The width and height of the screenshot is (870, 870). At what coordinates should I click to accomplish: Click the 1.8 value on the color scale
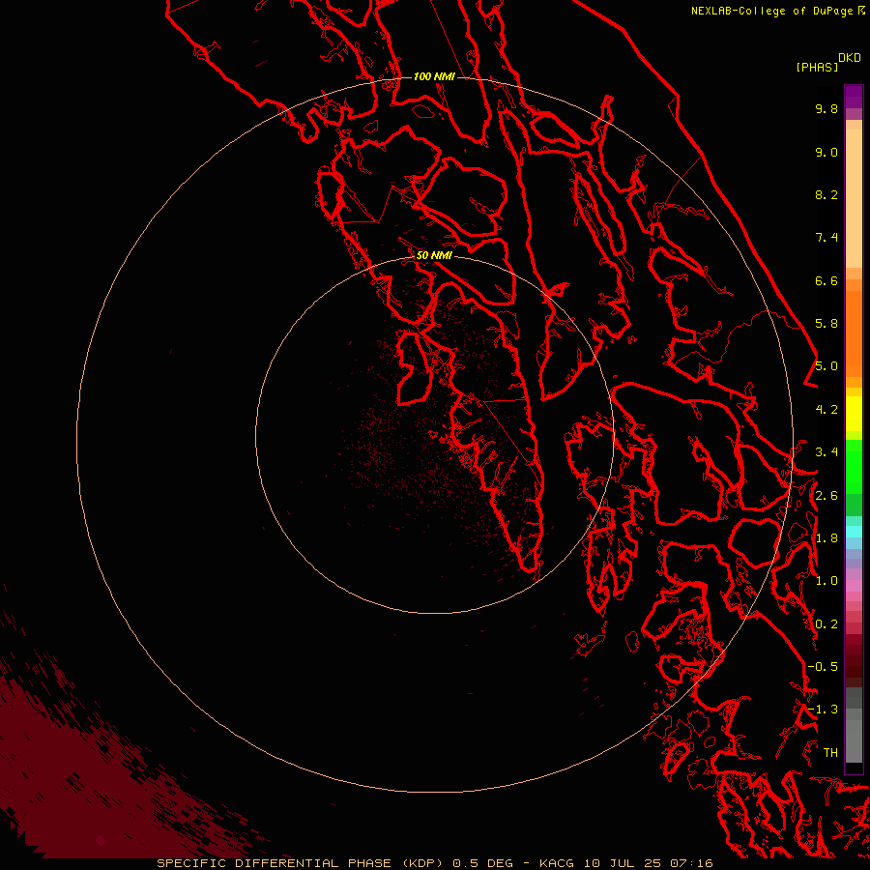pyautogui.click(x=826, y=538)
